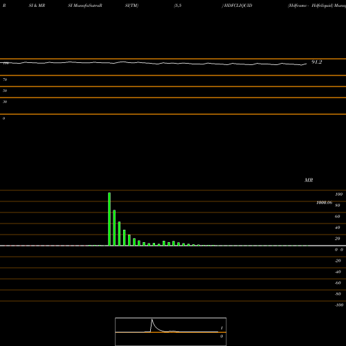Select the 100 label on MR axis
The width and height of the screenshot is (346, 346).
tap(339, 194)
